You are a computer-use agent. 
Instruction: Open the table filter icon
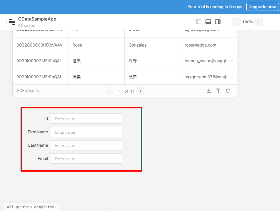pyautogui.click(x=218, y=91)
